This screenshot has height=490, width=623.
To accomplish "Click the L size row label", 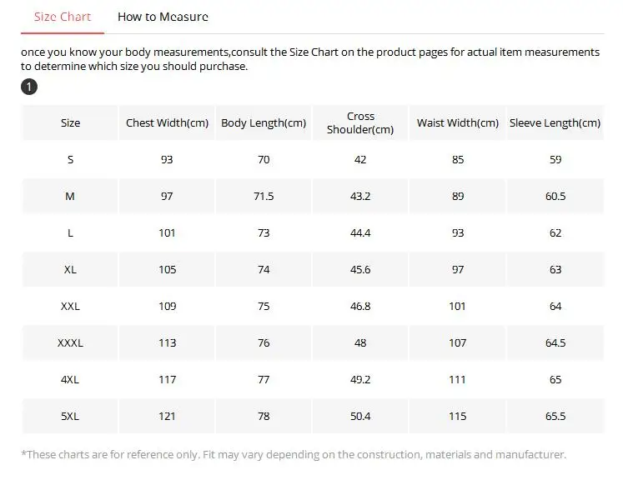I will [70, 232].
